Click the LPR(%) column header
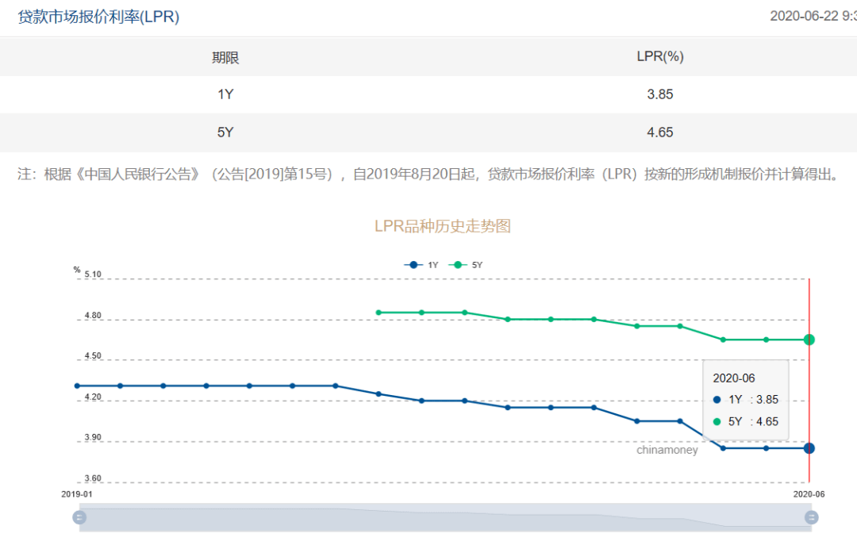This screenshot has height=545, width=857. [x=659, y=57]
